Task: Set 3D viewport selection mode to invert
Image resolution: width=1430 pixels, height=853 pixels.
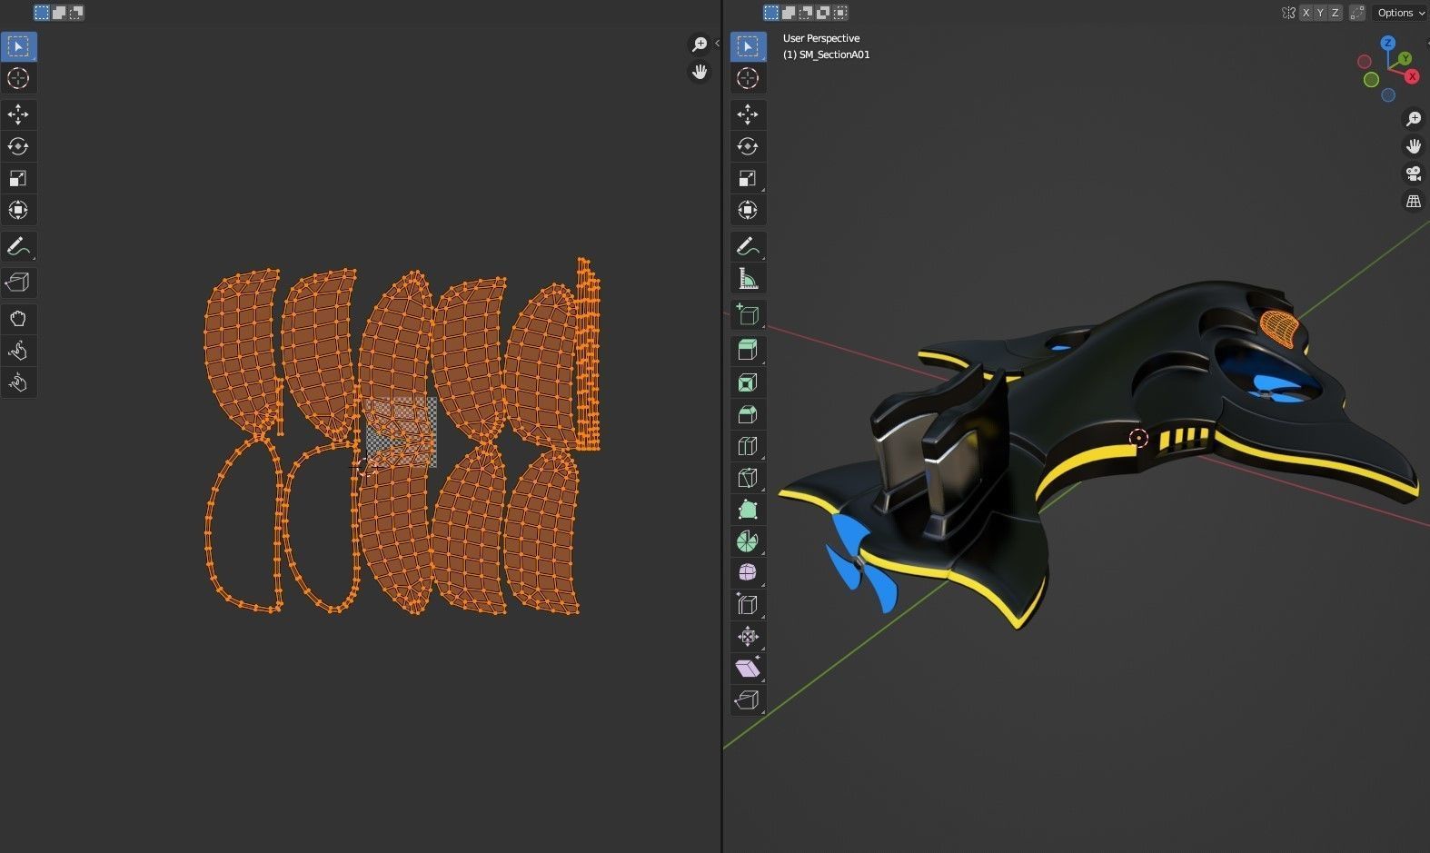Action: (823, 13)
